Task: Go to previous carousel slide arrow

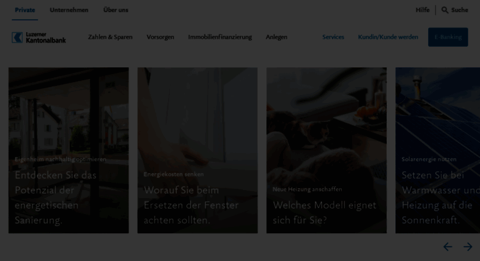Action: point(448,247)
